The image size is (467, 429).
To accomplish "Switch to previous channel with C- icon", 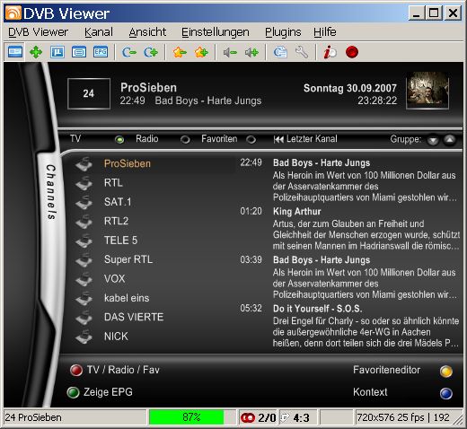I will pos(128,52).
